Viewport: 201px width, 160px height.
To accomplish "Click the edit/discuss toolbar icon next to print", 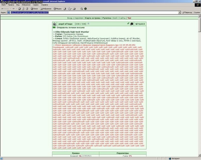I will (82, 9).
